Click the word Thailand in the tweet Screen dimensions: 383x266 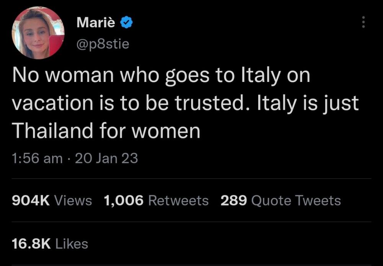(x=52, y=130)
